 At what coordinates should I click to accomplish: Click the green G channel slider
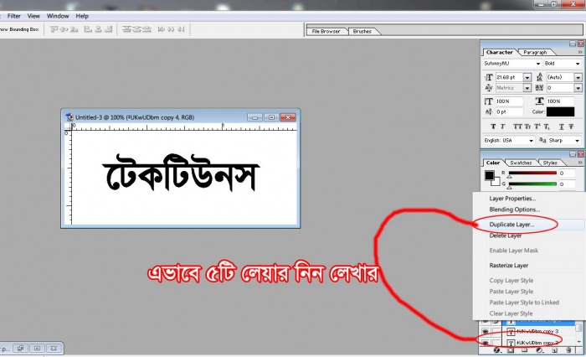point(532,184)
